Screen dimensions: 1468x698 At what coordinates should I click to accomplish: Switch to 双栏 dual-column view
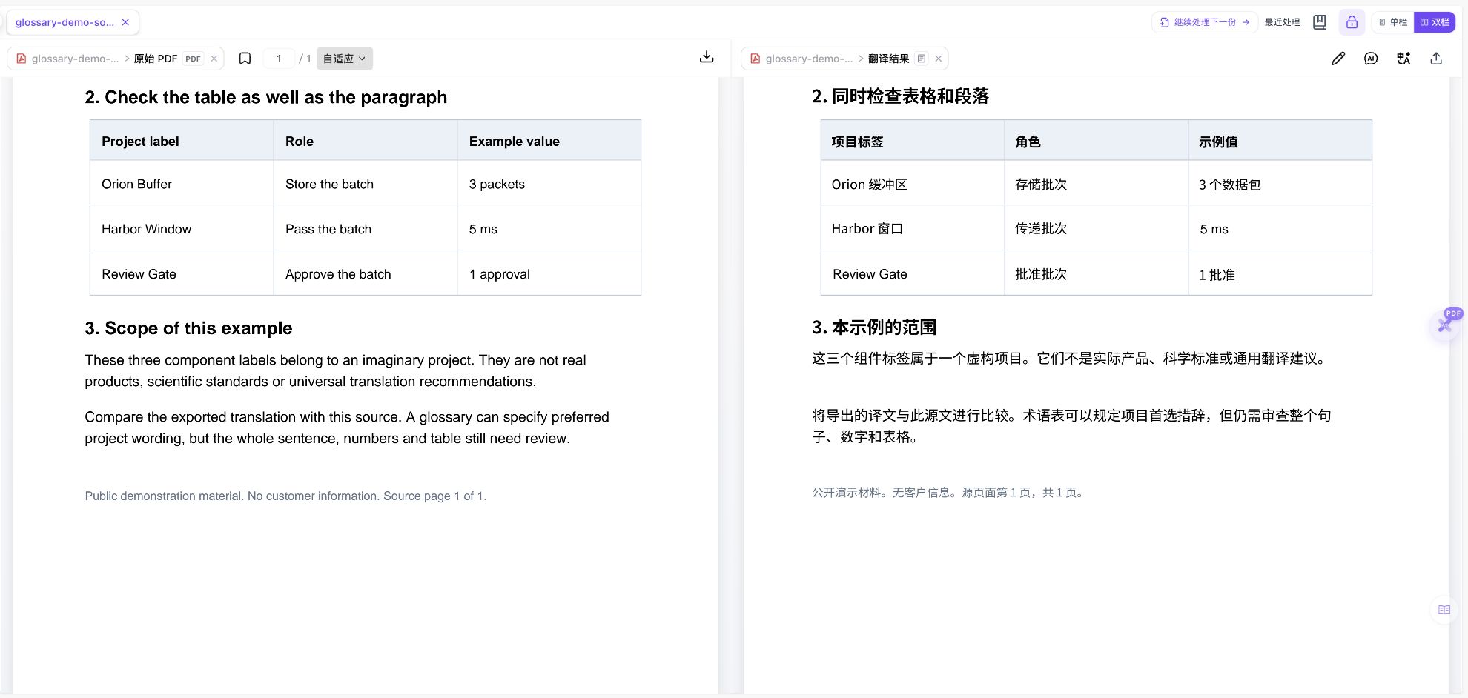(1435, 22)
